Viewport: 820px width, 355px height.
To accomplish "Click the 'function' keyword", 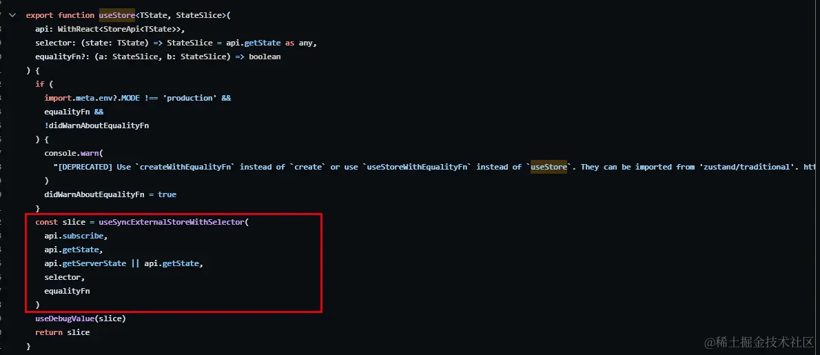I will [x=76, y=16].
